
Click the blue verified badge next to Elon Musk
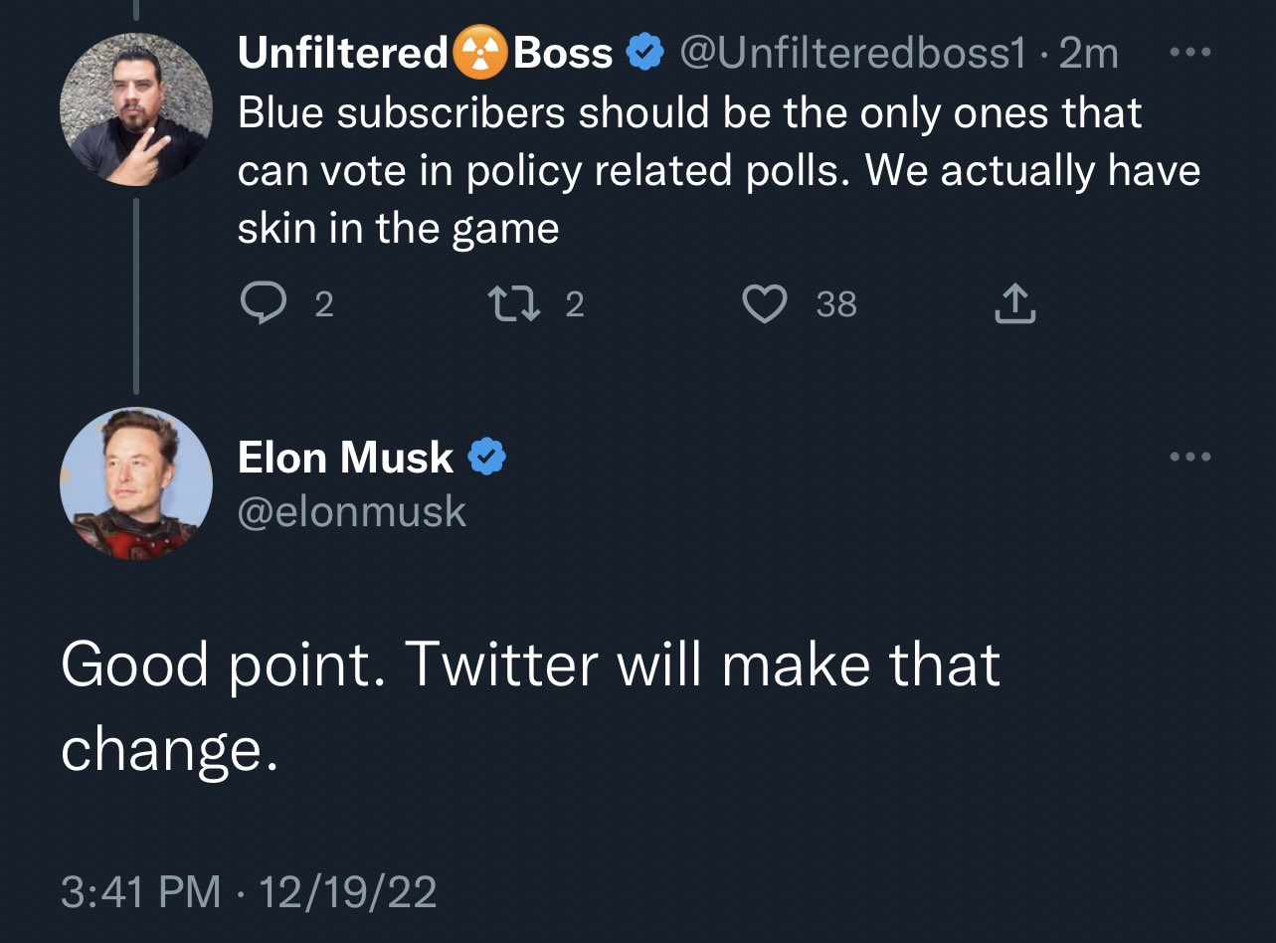click(x=487, y=458)
